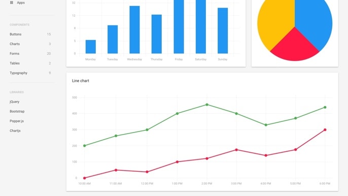Open the Popper.js library link
Viewport: 348px width, 196px height.
[x=17, y=121]
